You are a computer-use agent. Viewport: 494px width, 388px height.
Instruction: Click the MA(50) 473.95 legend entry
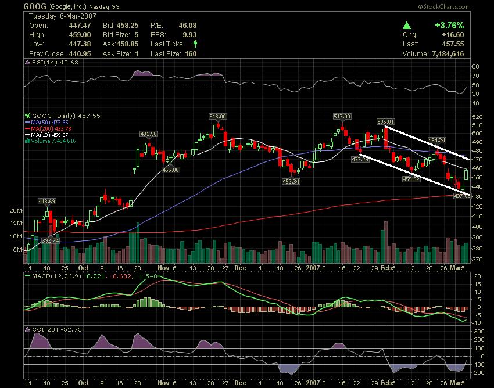(49, 122)
